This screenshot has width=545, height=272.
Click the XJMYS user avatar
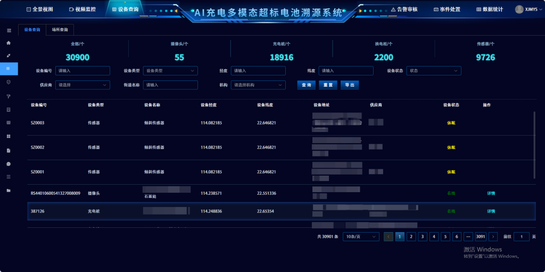[519, 9]
